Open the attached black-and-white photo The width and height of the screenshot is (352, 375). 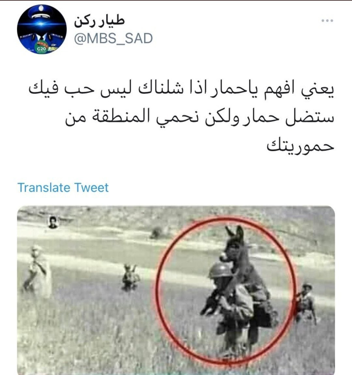(x=176, y=290)
